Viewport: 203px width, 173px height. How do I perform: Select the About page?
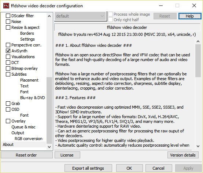8,144
